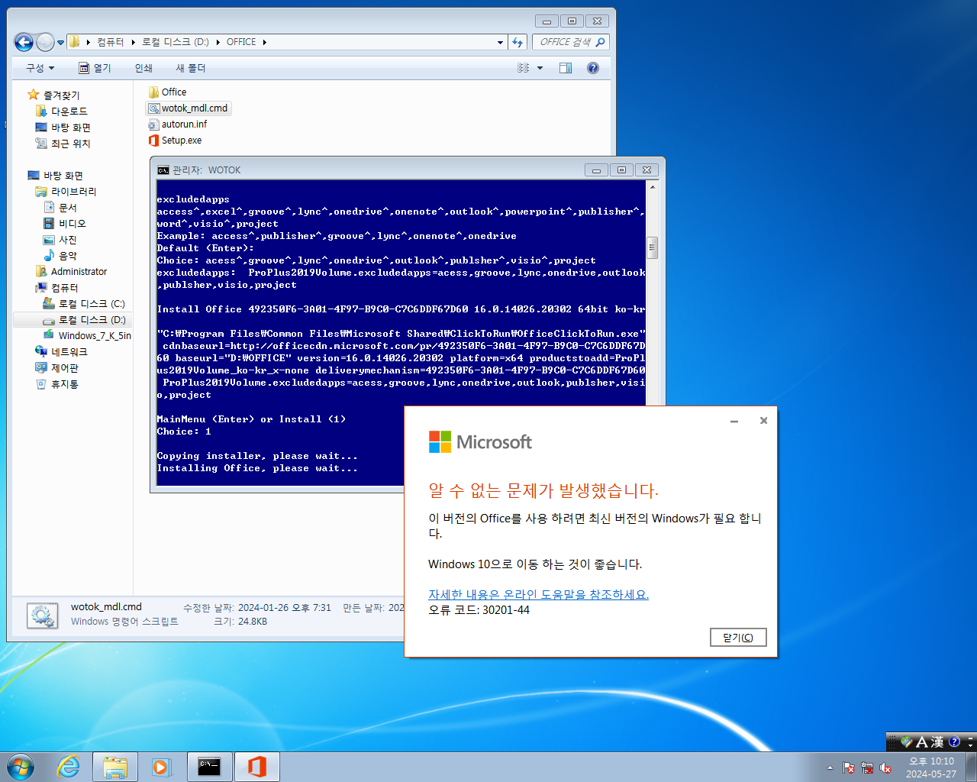
Task: Switch to the command prompt taskbar button
Action: (x=209, y=767)
